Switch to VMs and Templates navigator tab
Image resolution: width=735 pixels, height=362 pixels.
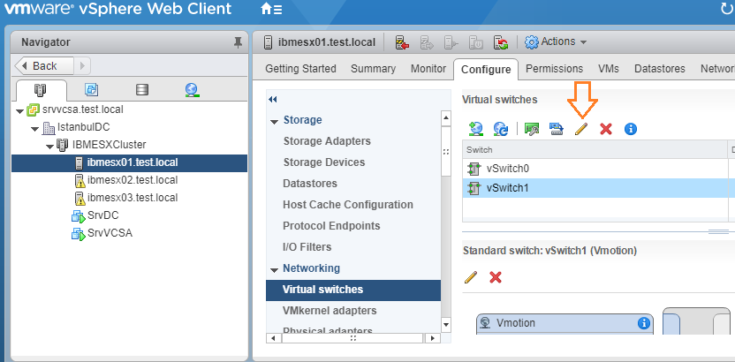pos(91,89)
